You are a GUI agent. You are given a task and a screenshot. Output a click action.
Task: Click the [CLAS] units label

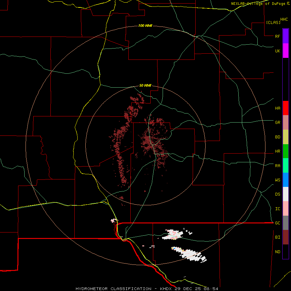[273, 22]
